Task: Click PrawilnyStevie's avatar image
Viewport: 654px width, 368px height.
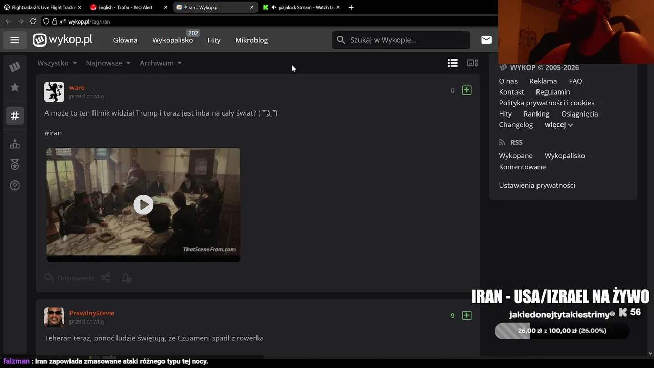Action: coord(54,317)
